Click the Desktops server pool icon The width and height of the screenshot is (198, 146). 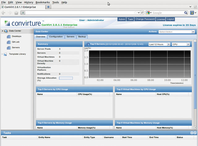coord(9,36)
